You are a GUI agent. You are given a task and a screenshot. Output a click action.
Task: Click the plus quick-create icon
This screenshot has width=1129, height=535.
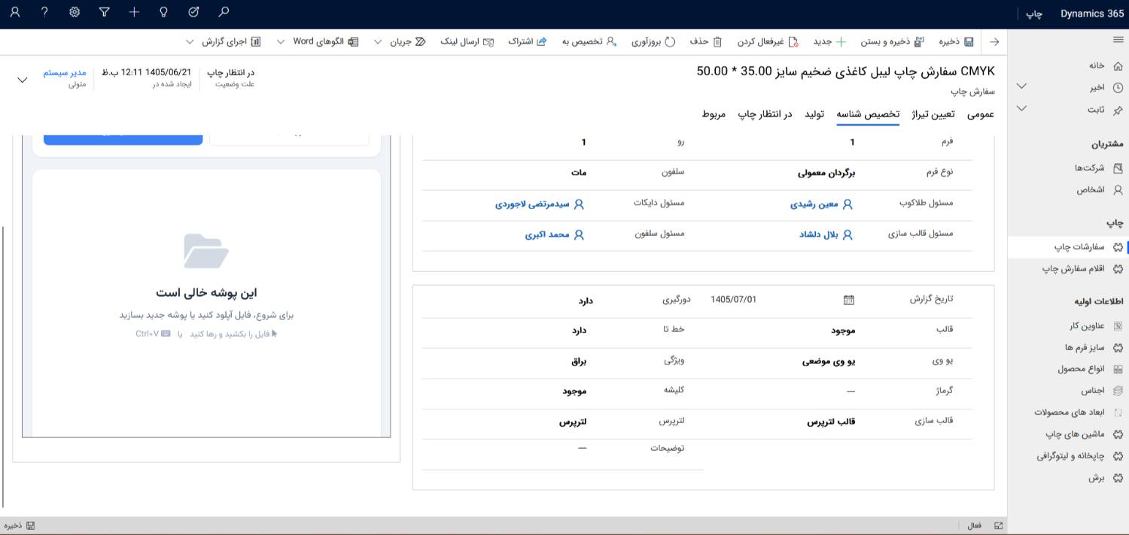point(134,12)
